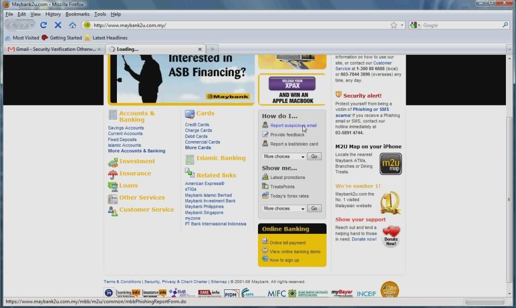Click the Insurance umbrella icon
The image size is (516, 308).
pos(112,174)
